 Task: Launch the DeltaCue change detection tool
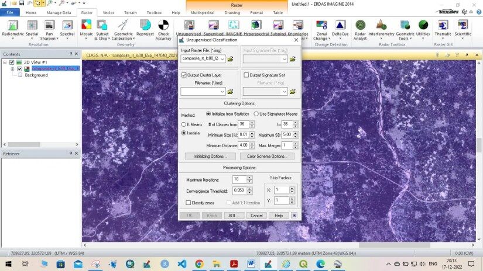pyautogui.click(x=340, y=27)
